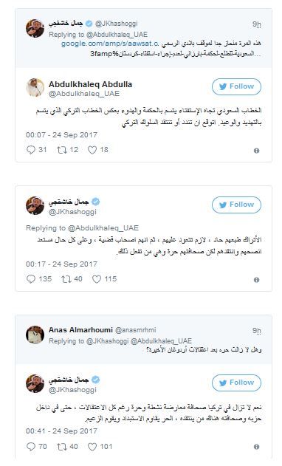Open the google.com/amp aawsat link
This screenshot has height=466, width=282.
tap(110, 44)
